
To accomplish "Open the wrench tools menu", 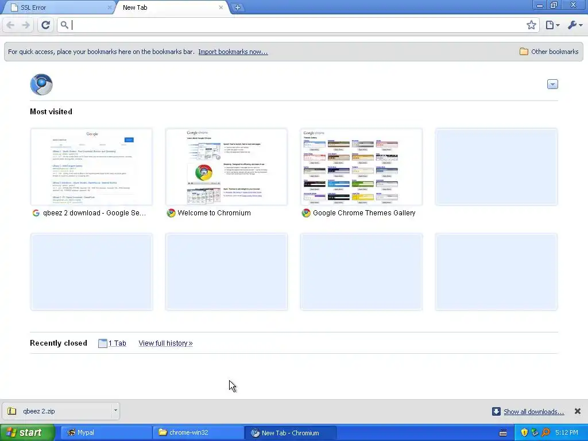I will coord(575,25).
